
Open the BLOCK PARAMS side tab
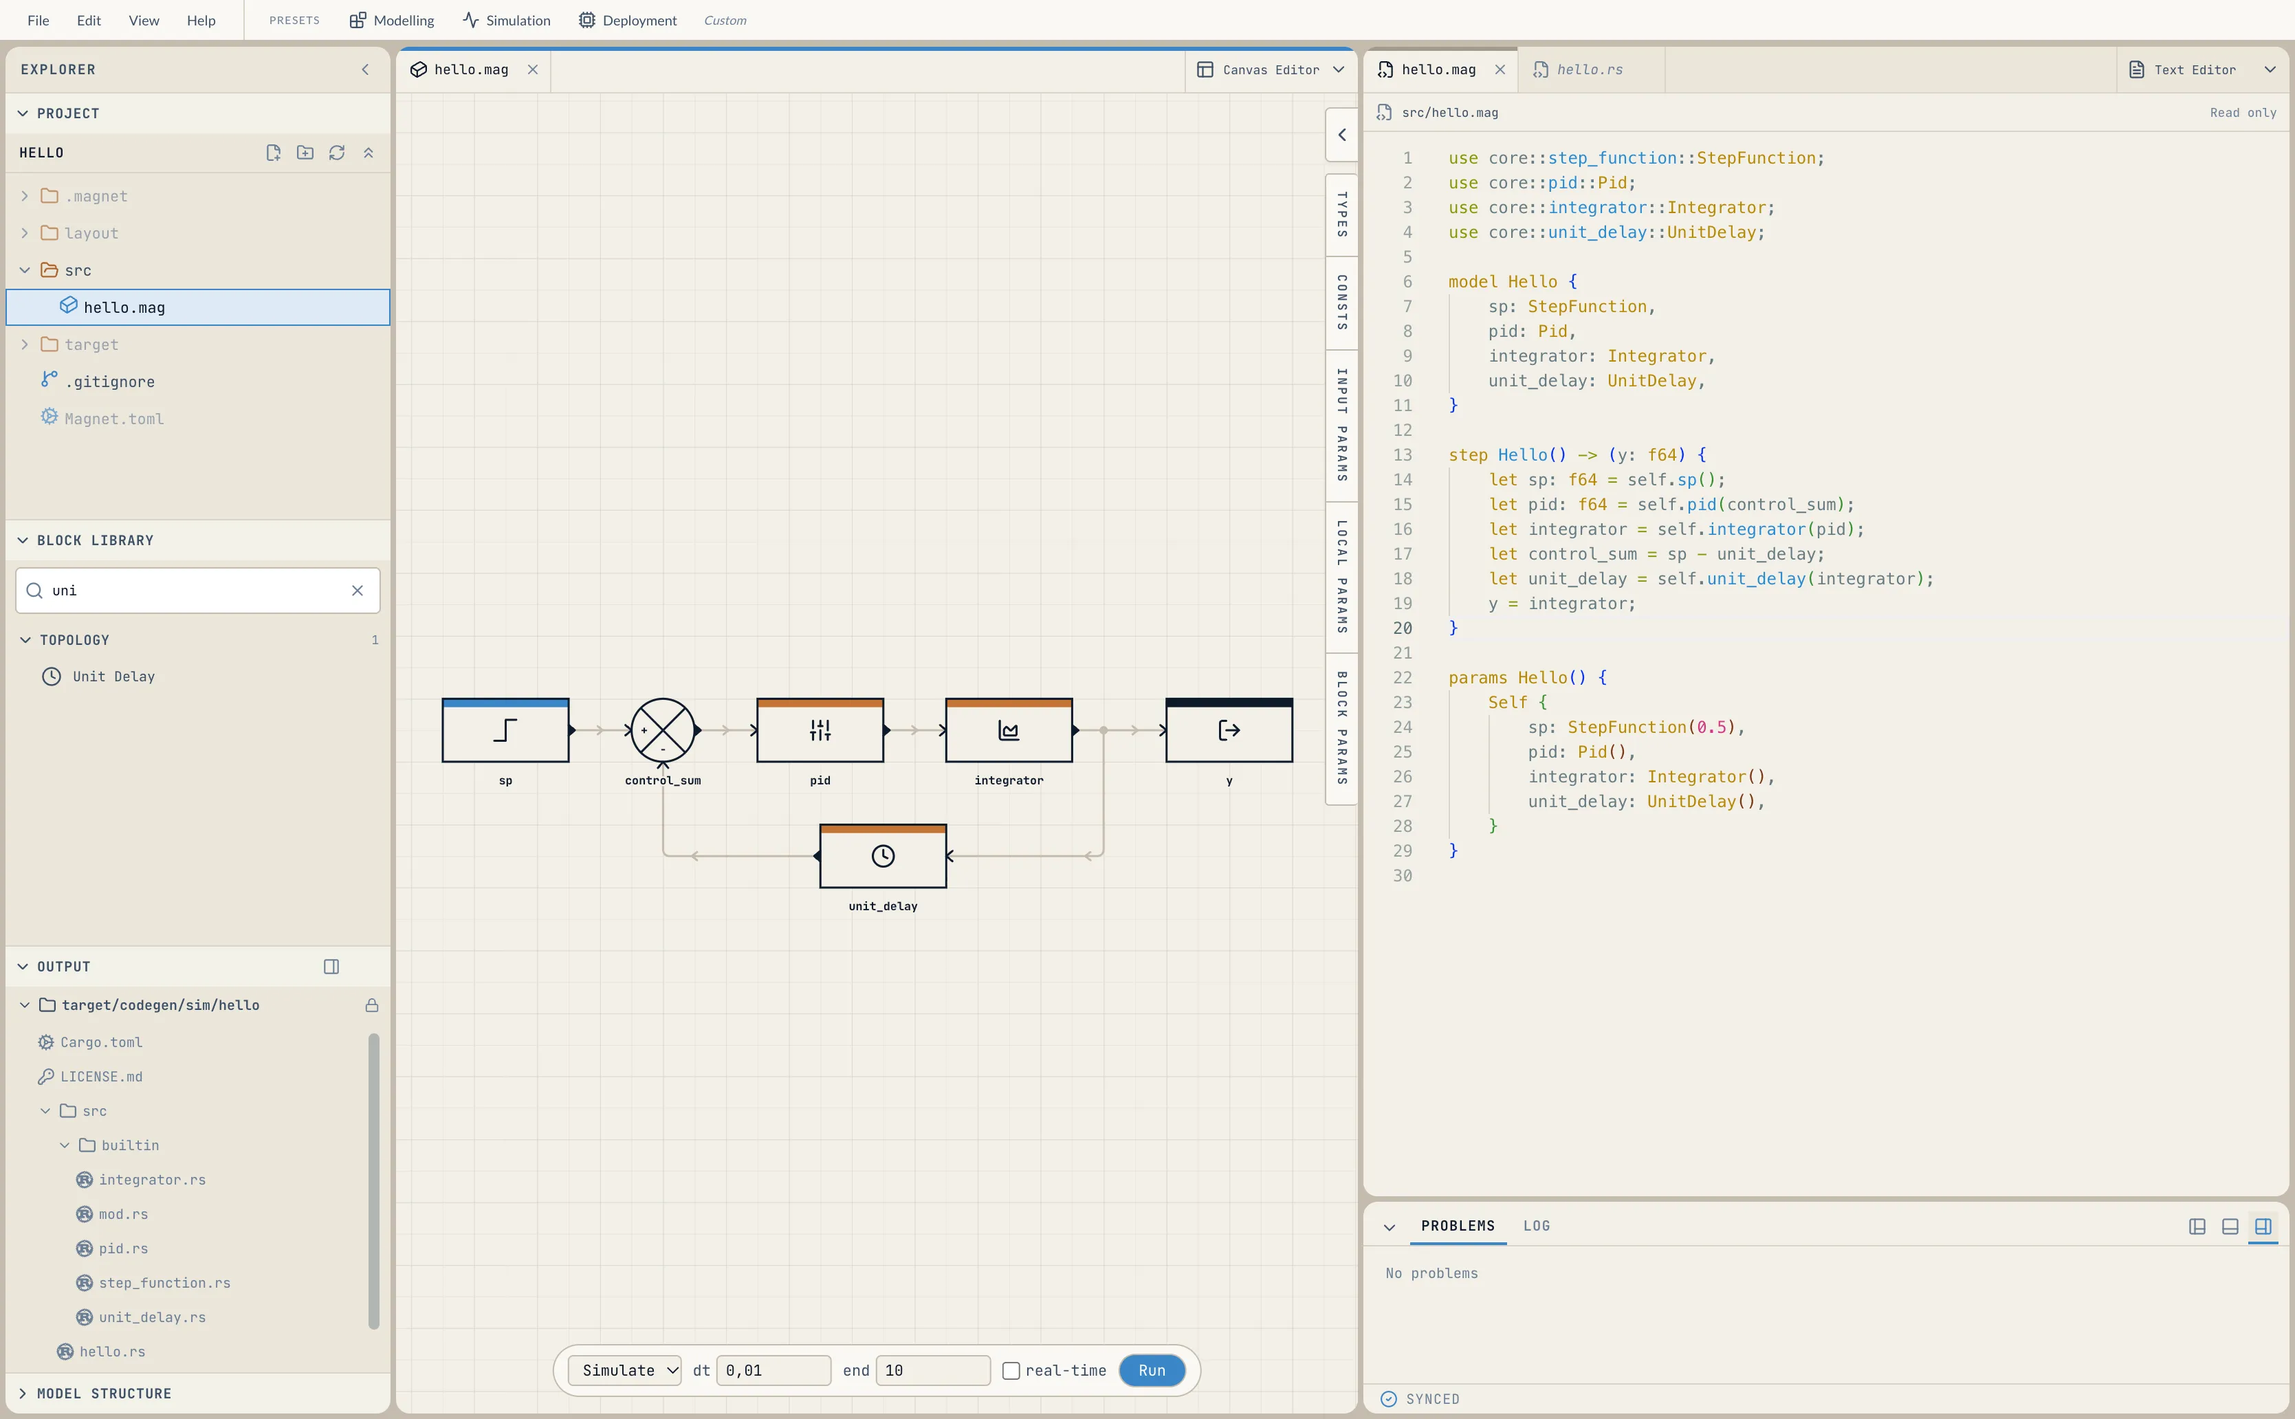coord(1341,728)
